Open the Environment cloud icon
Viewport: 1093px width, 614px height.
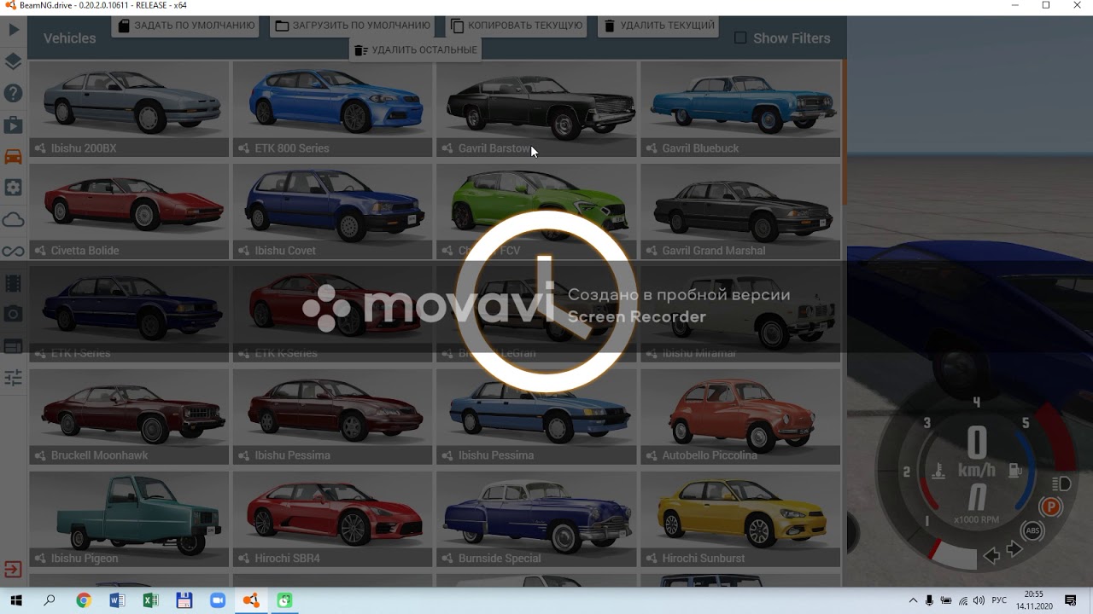pos(14,220)
